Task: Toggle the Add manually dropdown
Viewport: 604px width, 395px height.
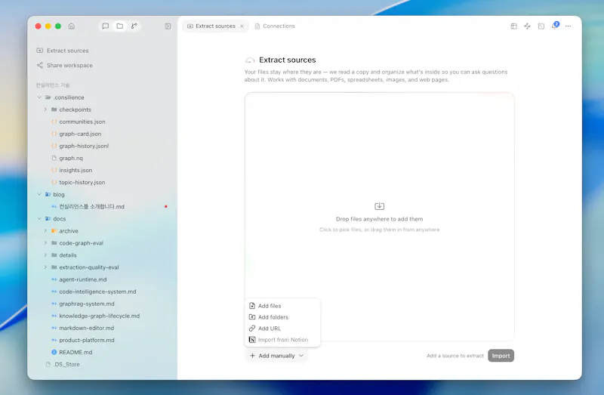Action: pos(276,356)
